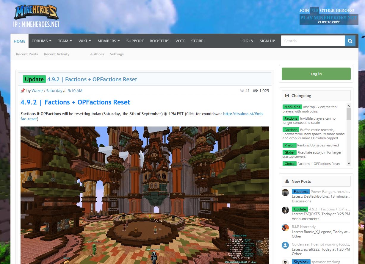365x264 pixels.
Task: Open Wazez's profile link
Action: pyautogui.click(x=37, y=90)
